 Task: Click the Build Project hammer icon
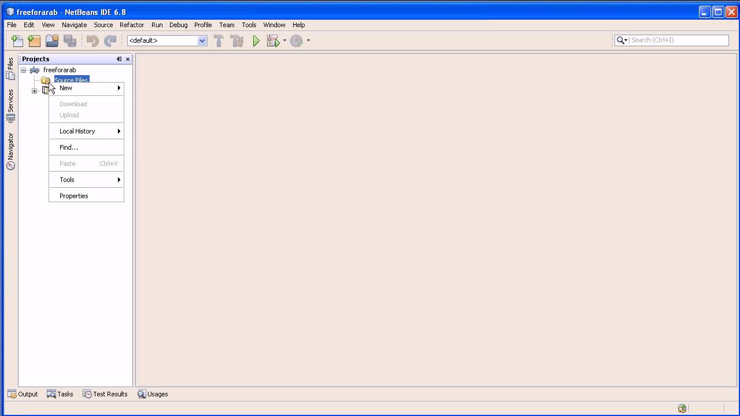(x=219, y=40)
